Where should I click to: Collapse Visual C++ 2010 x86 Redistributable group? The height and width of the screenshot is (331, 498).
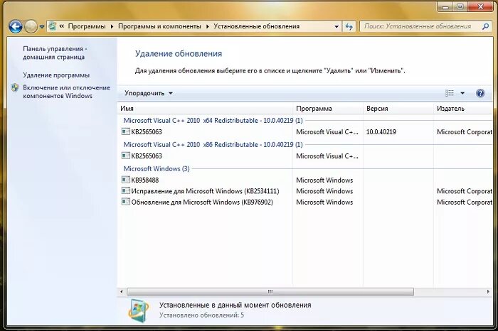point(213,145)
